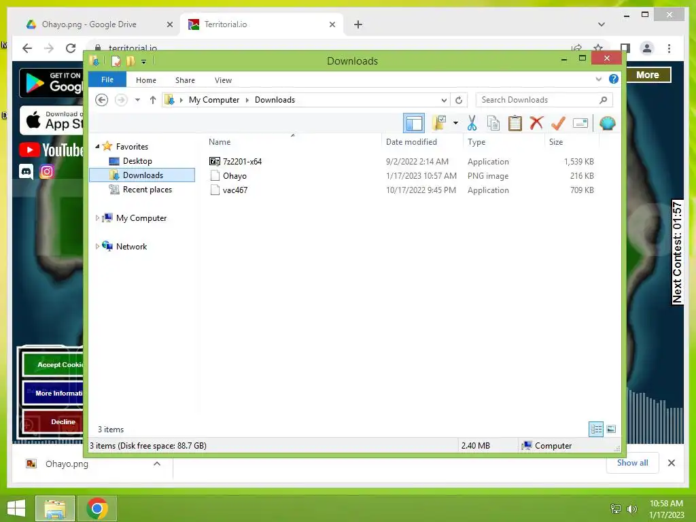696x522 pixels.
Task: Reload the Territorial.io page
Action: pyautogui.click(x=71, y=48)
